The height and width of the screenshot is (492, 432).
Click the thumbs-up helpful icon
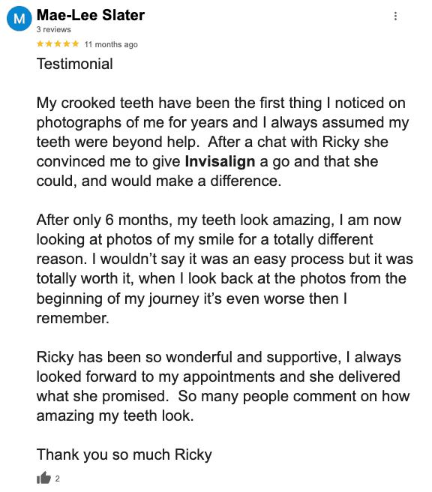coord(43,478)
